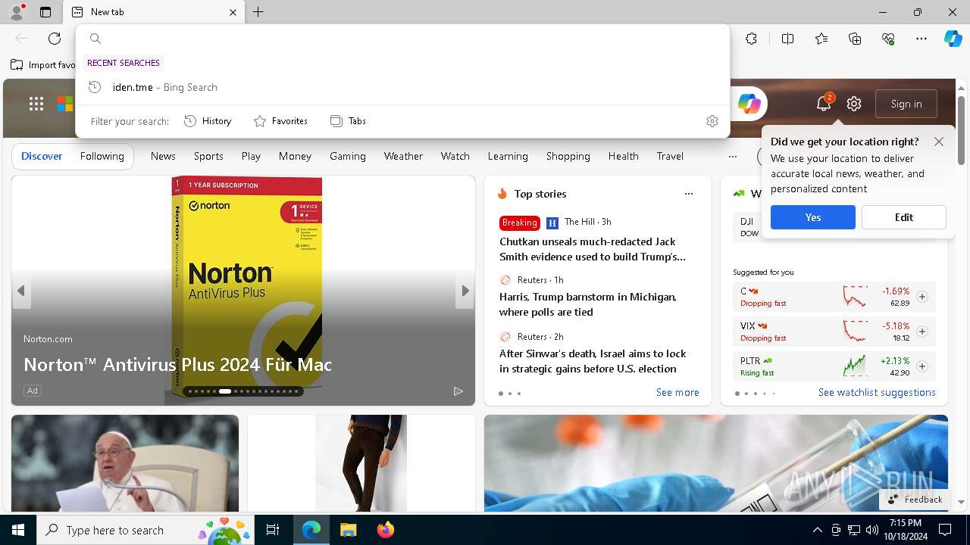Open the News category
This screenshot has width=970, height=545.
(163, 156)
